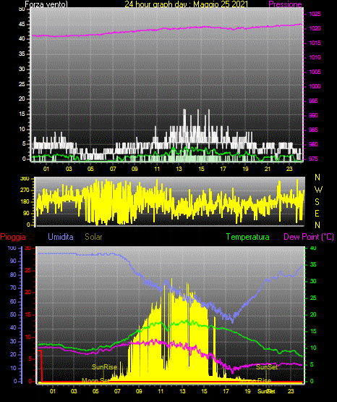Click wind direction axis value 180
Viewport: 337px width, 402px height.
click(25, 202)
